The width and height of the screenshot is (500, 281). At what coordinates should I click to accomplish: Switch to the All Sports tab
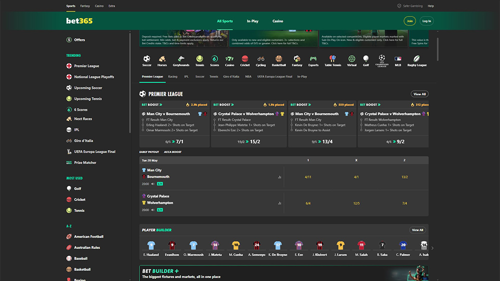225,21
